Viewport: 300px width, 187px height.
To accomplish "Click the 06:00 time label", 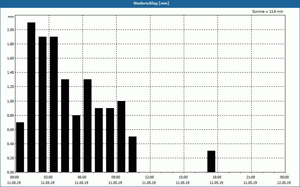I will point(82,177).
